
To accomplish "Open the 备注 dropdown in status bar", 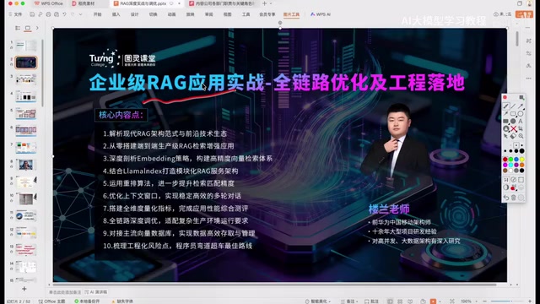I will [x=349, y=301].
